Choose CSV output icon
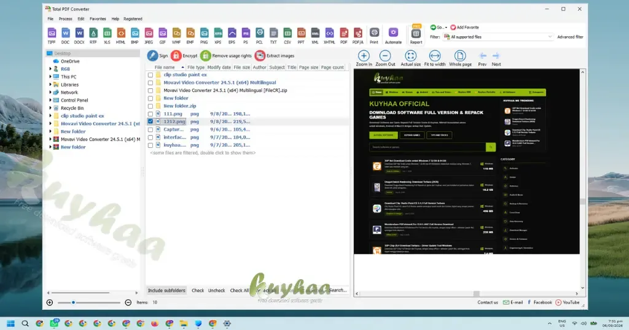 (287, 33)
